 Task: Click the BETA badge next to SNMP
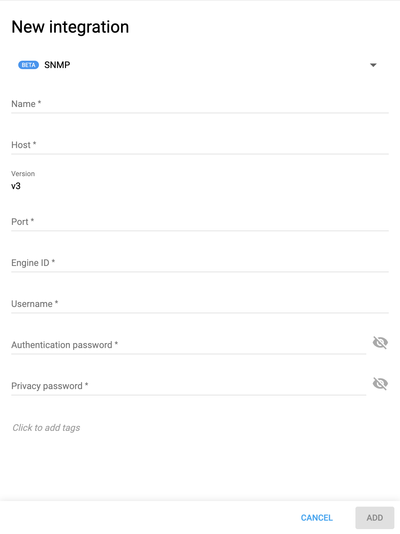coord(29,65)
